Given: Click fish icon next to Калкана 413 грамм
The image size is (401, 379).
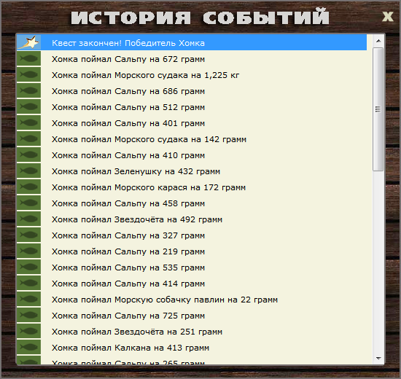Looking at the screenshot, I should point(28,347).
